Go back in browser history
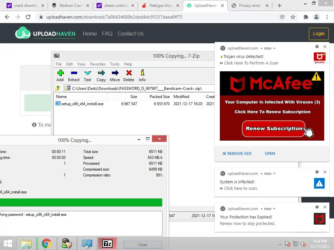Image resolution: width=334 pixels, height=250 pixels. tap(7, 17)
